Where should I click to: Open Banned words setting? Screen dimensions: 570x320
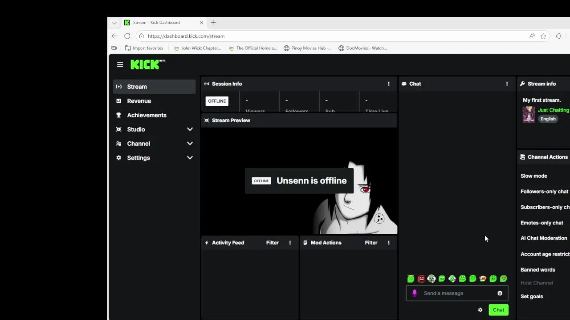pos(538,270)
